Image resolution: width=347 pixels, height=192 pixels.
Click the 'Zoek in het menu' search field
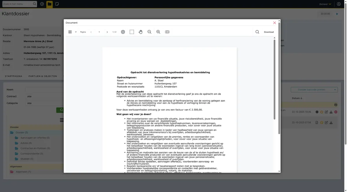click(17, 4)
